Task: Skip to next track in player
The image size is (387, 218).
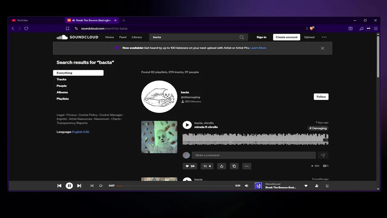Action: click(79, 186)
